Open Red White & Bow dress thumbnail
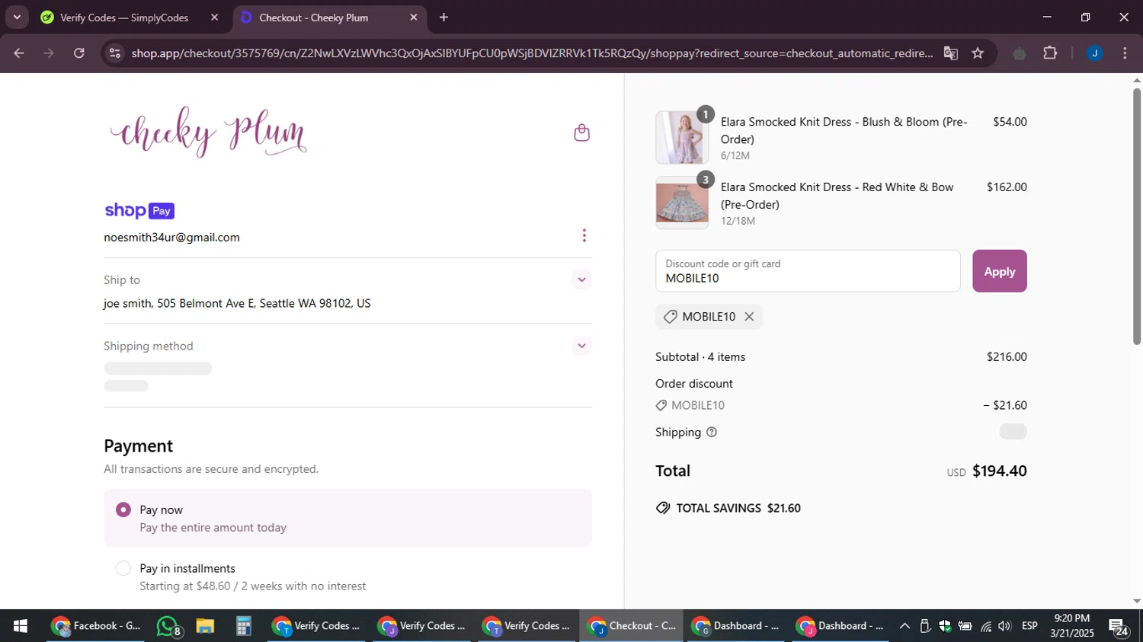This screenshot has height=642, width=1143. coord(682,203)
